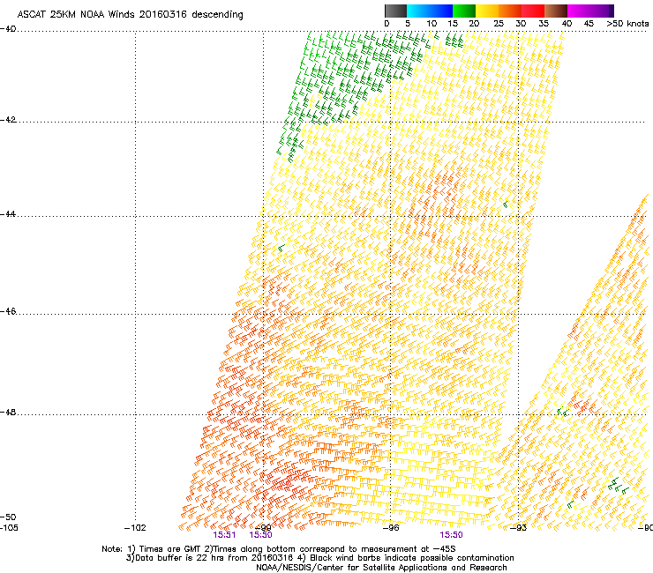Image resolution: width=653 pixels, height=573 pixels.
Task: Click the '>50 knots' legend label
Action: click(627, 24)
